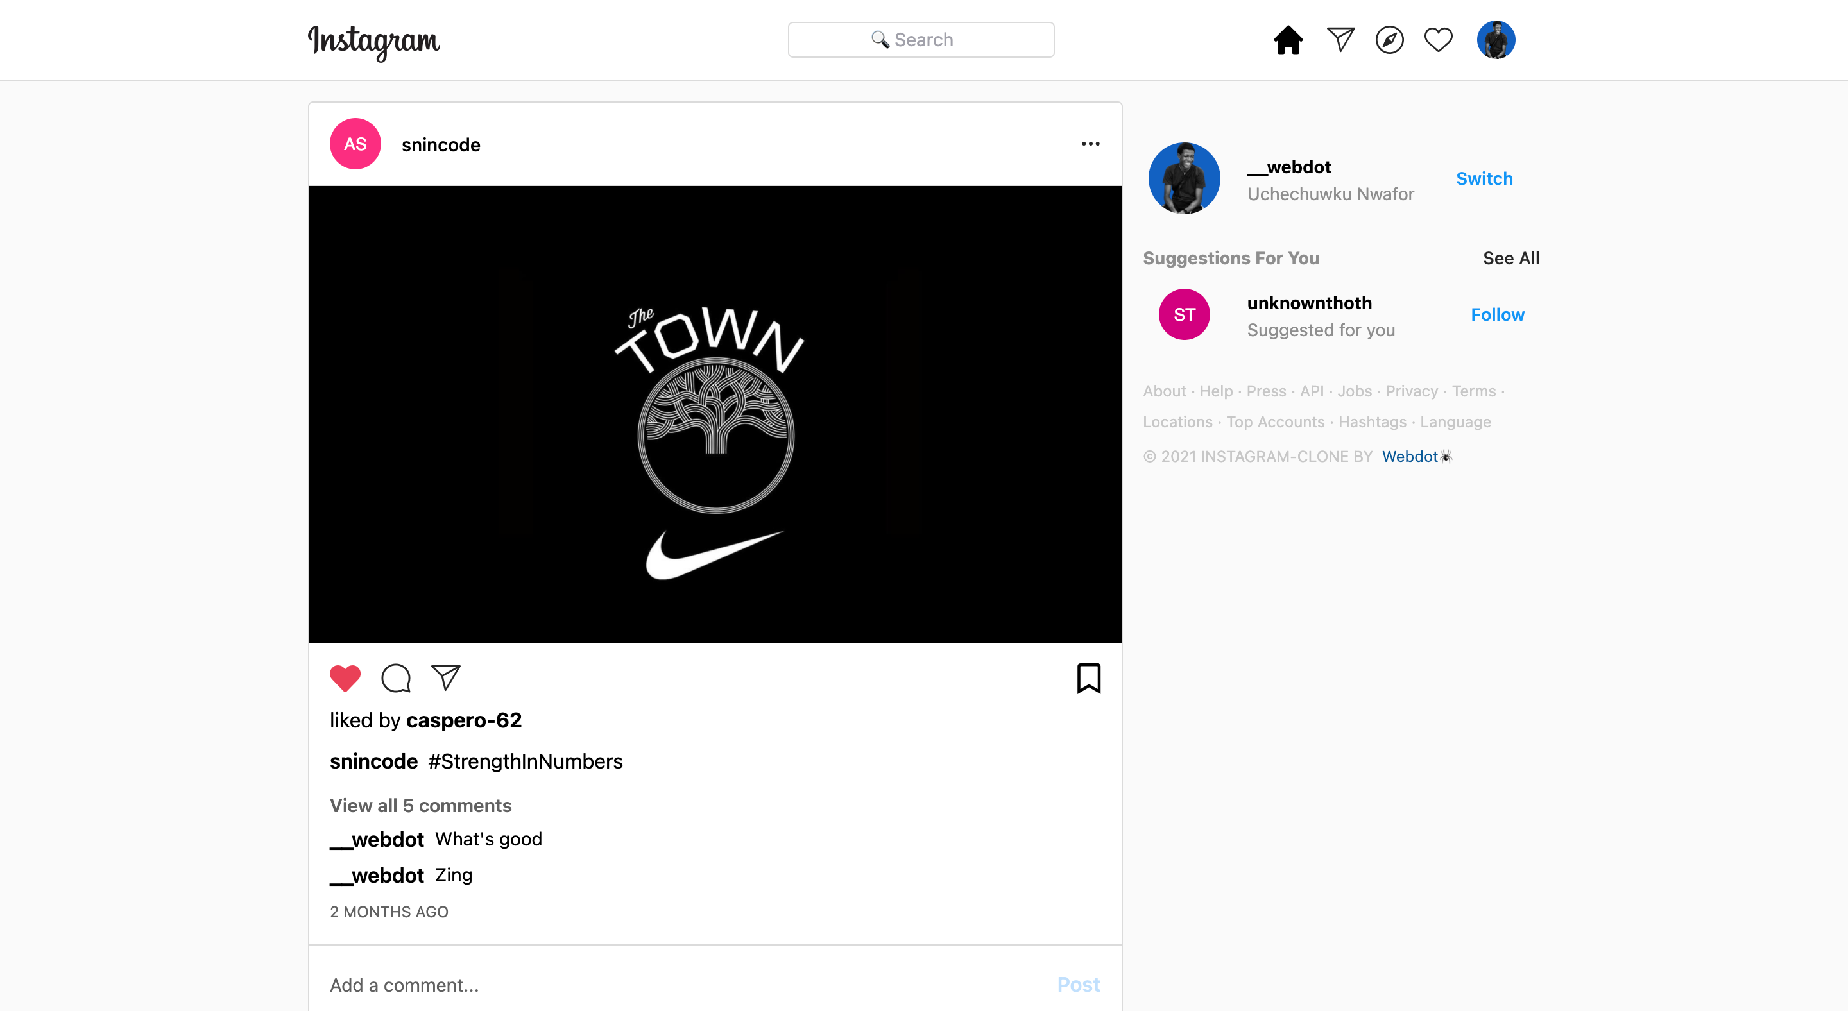Open the comment bubble on snincode's post
The image size is (1848, 1011).
[395, 677]
